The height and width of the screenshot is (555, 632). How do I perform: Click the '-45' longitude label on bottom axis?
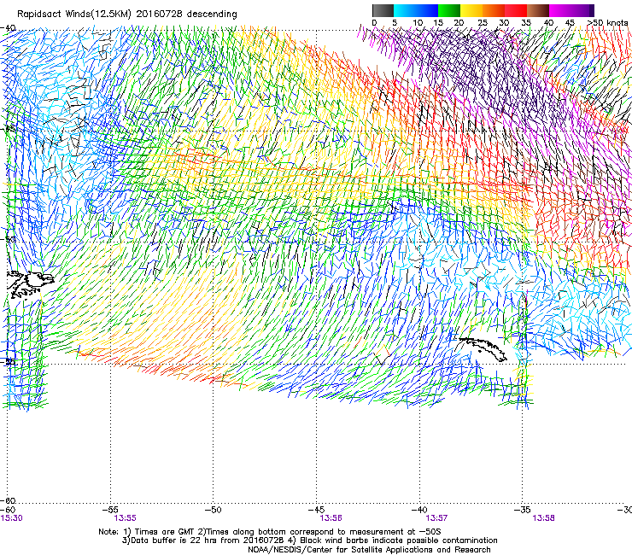316,510
